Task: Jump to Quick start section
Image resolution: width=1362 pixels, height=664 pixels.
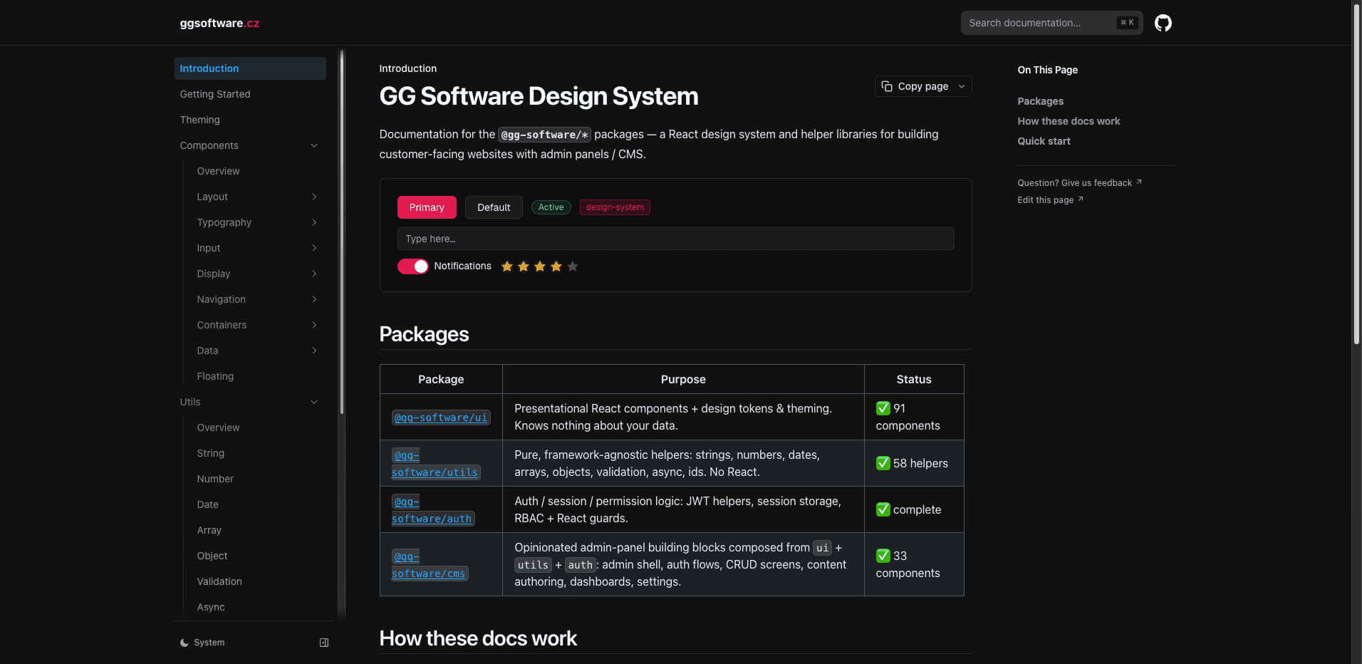Action: click(1044, 141)
